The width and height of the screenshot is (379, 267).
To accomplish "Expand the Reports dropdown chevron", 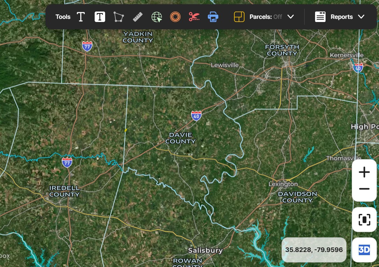I will (x=361, y=17).
